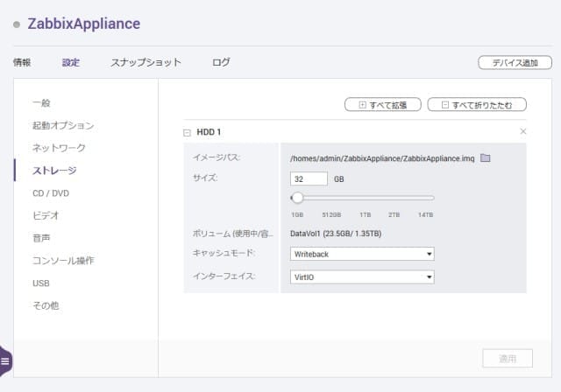Click the すべて折りたたむ collapse all button
The height and width of the screenshot is (392, 561).
click(477, 105)
